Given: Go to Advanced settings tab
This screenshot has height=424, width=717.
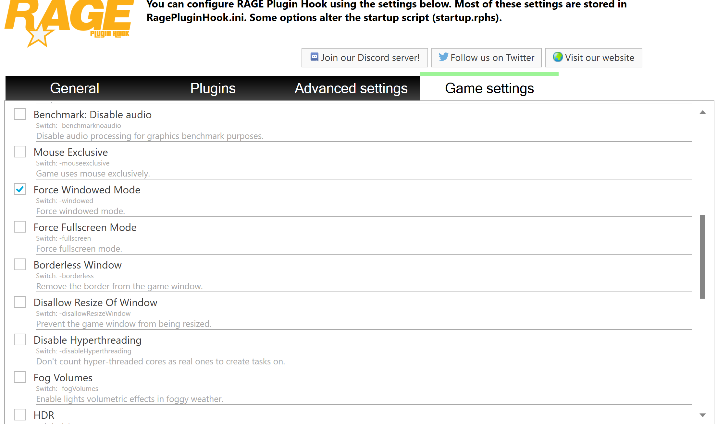Looking at the screenshot, I should click(x=351, y=88).
